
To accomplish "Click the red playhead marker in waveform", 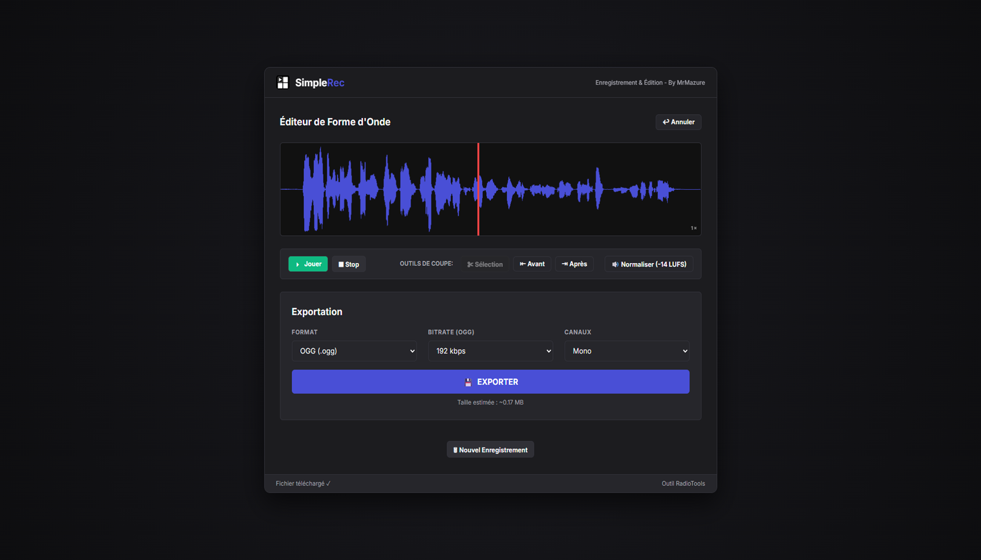I will pos(478,189).
